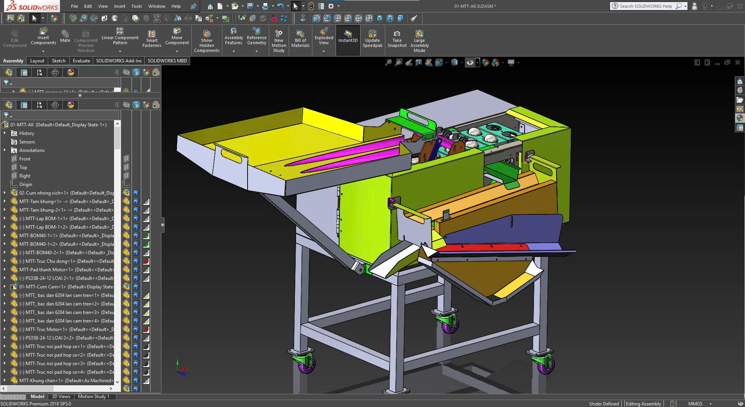Screen dimensions: 745x407
Task: Zoom to fit using heads-up toolbar
Action: 388,62
